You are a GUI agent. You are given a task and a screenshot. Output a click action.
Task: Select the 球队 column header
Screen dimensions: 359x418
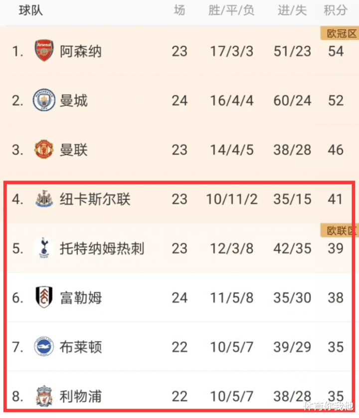tap(30, 10)
